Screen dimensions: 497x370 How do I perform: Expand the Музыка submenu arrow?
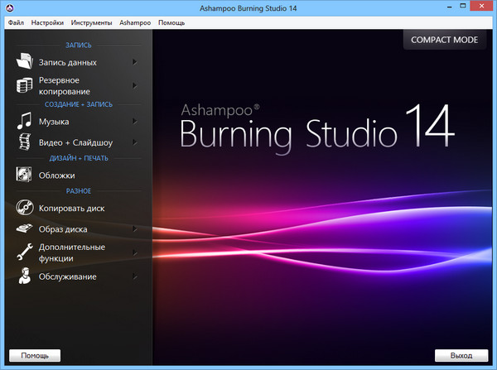134,122
